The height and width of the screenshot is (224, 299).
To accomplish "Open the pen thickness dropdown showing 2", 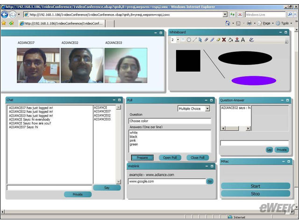I will (178, 40).
